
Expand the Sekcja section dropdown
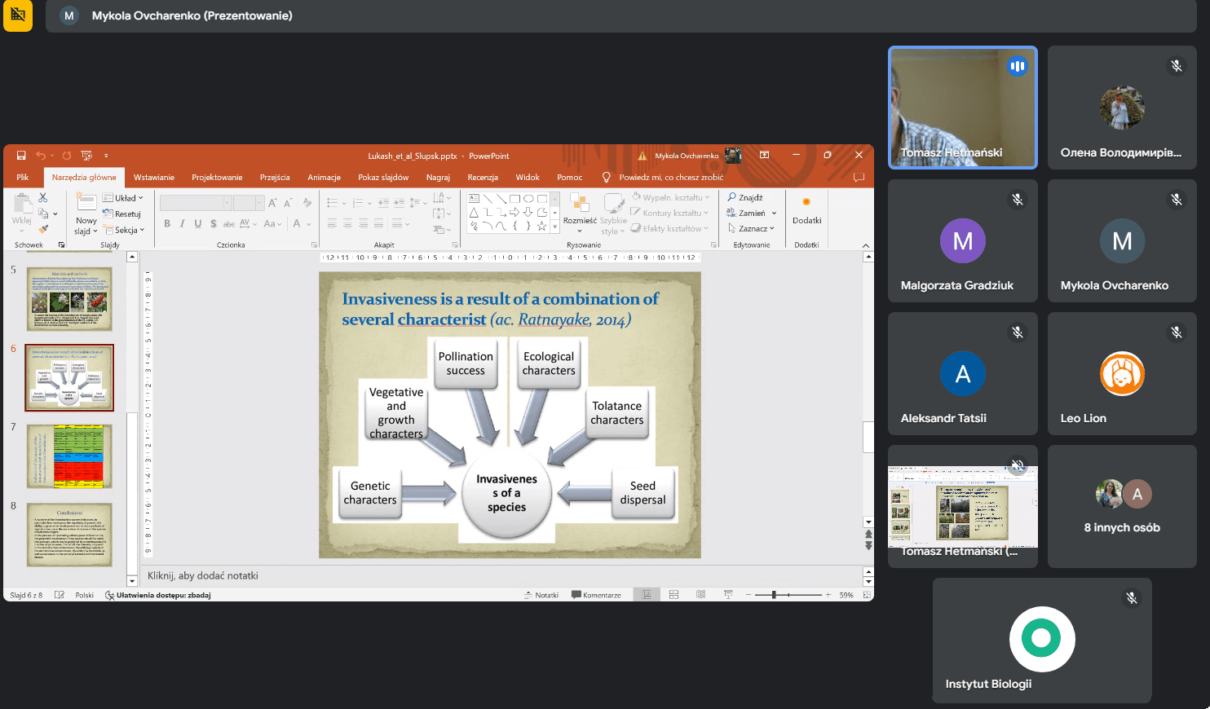click(x=124, y=230)
